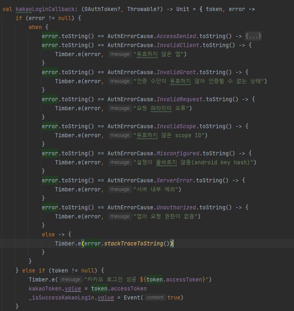Select the Unauthorized enum constant
Screen dimensions: 294x311
point(176,207)
